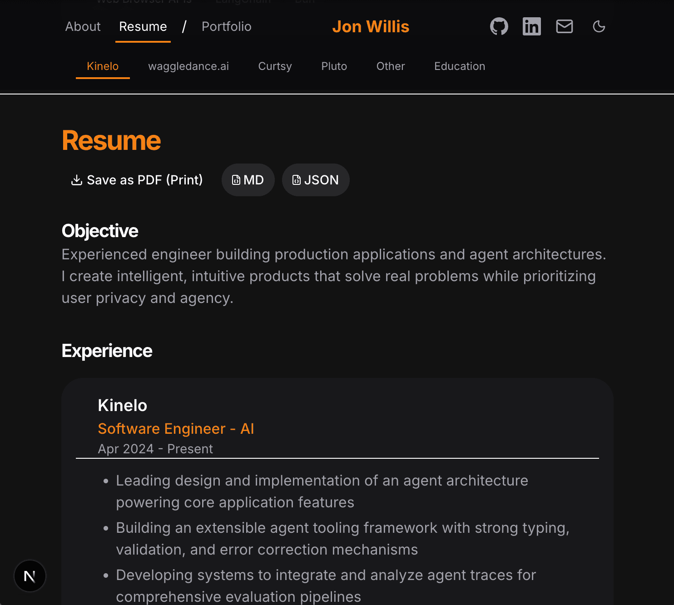Toggle dark mode with the moon icon
The width and height of the screenshot is (674, 605).
[599, 26]
